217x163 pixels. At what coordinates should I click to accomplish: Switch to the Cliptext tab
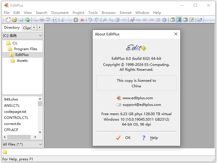coord(27,28)
